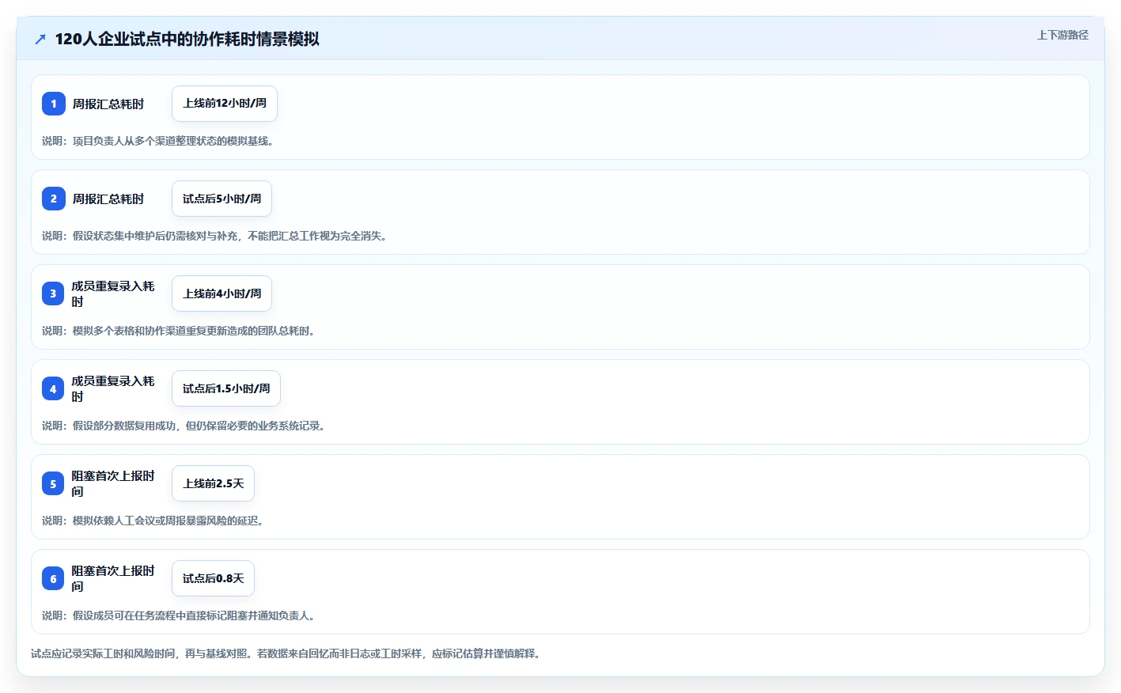Click the 上线前4小时/周 chip
Viewport: 1121px width, 693px height.
pyautogui.click(x=222, y=293)
